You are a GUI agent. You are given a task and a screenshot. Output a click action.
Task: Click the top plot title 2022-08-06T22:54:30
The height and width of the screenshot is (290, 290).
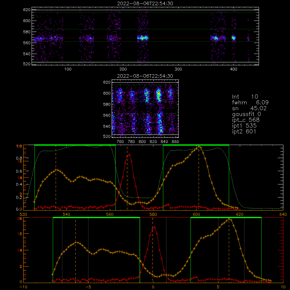[x=145, y=3]
